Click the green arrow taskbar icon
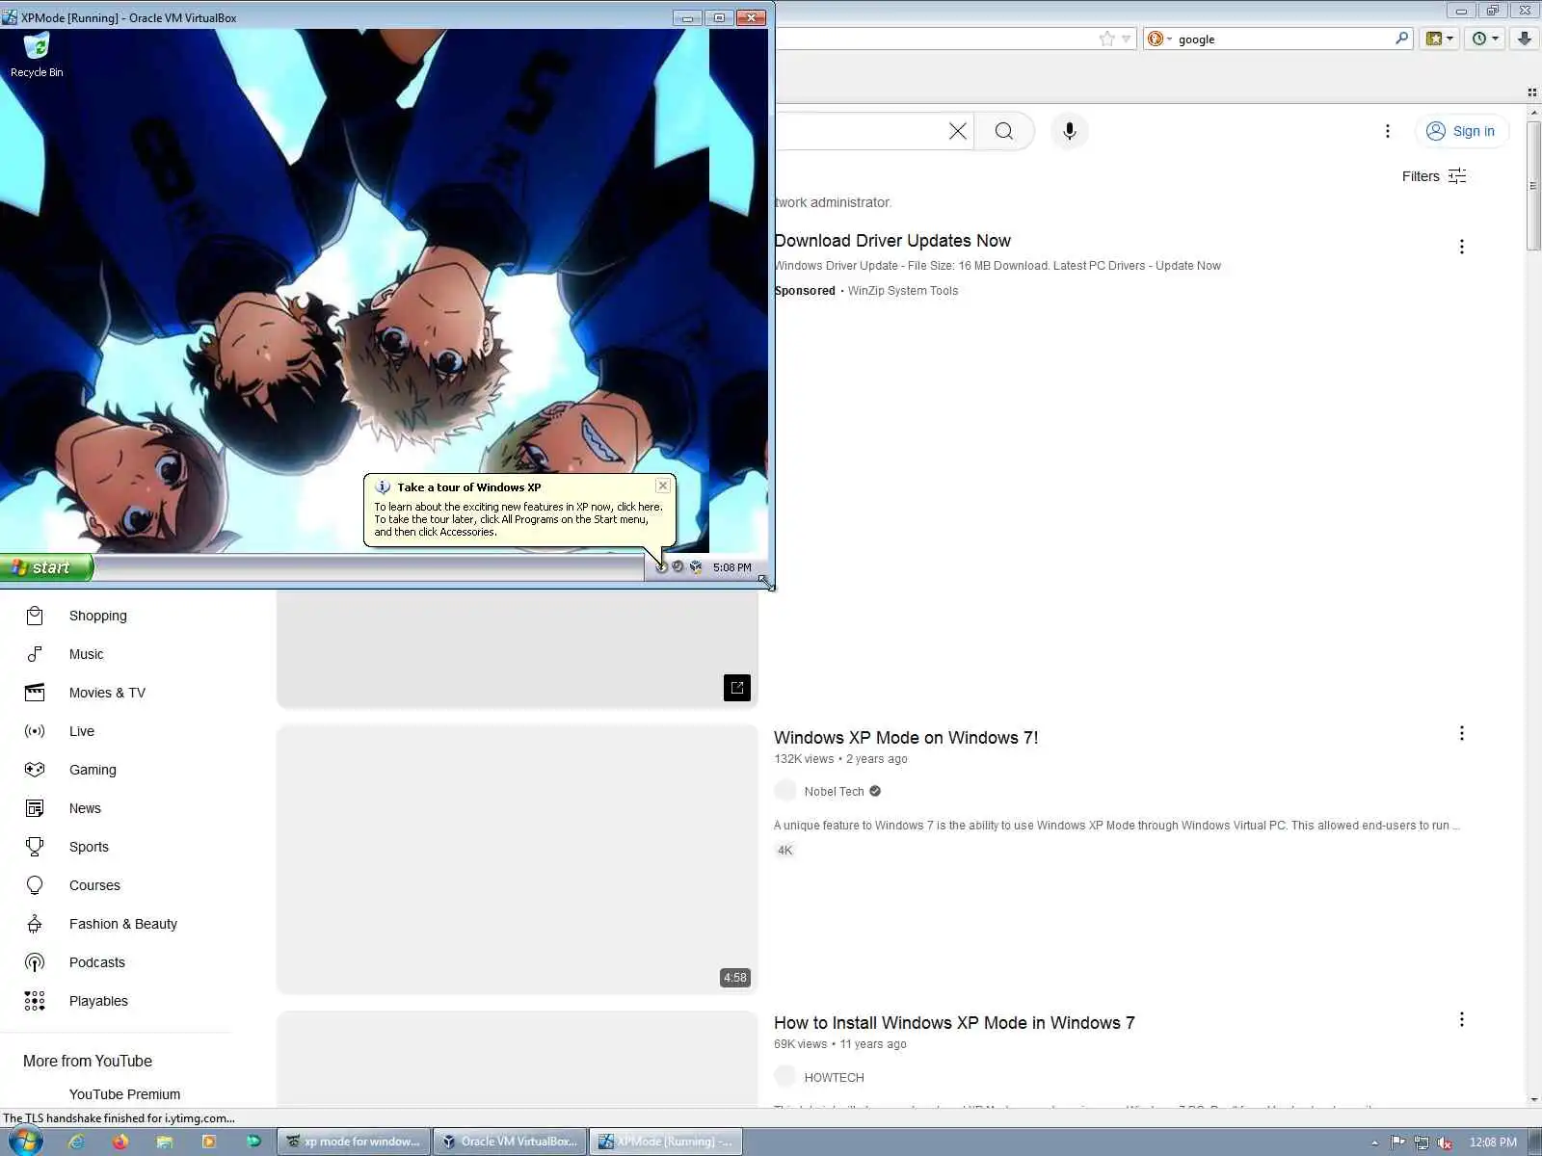This screenshot has width=1542, height=1156. 253,1142
